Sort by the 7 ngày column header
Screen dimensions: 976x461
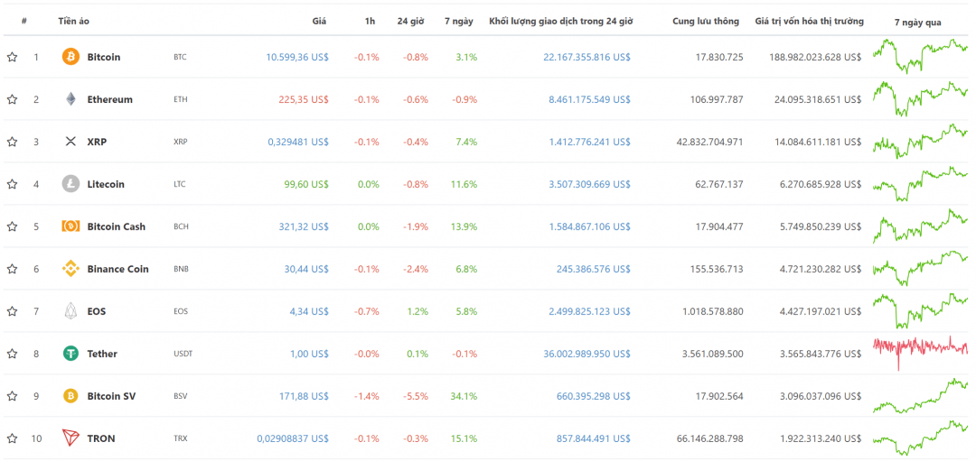pyautogui.click(x=459, y=21)
